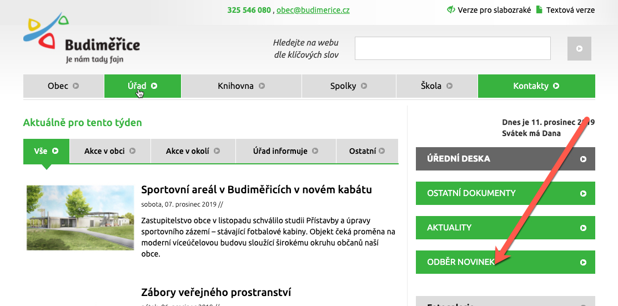Switch to the Akce v obci tab
Screen dimensions: 618x306
coord(109,151)
